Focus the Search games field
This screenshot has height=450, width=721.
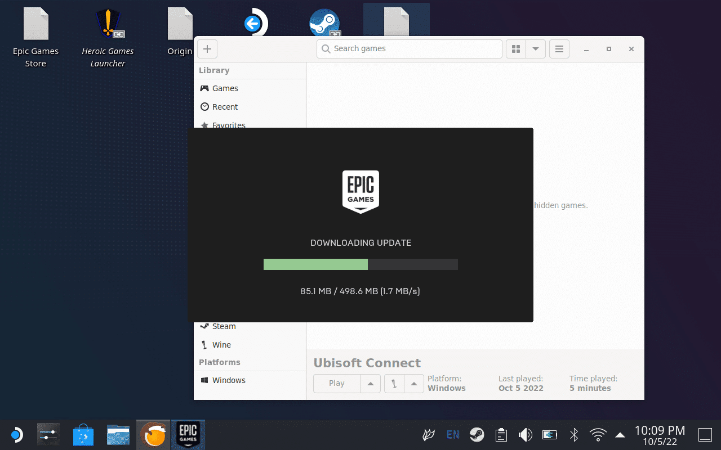[410, 49]
